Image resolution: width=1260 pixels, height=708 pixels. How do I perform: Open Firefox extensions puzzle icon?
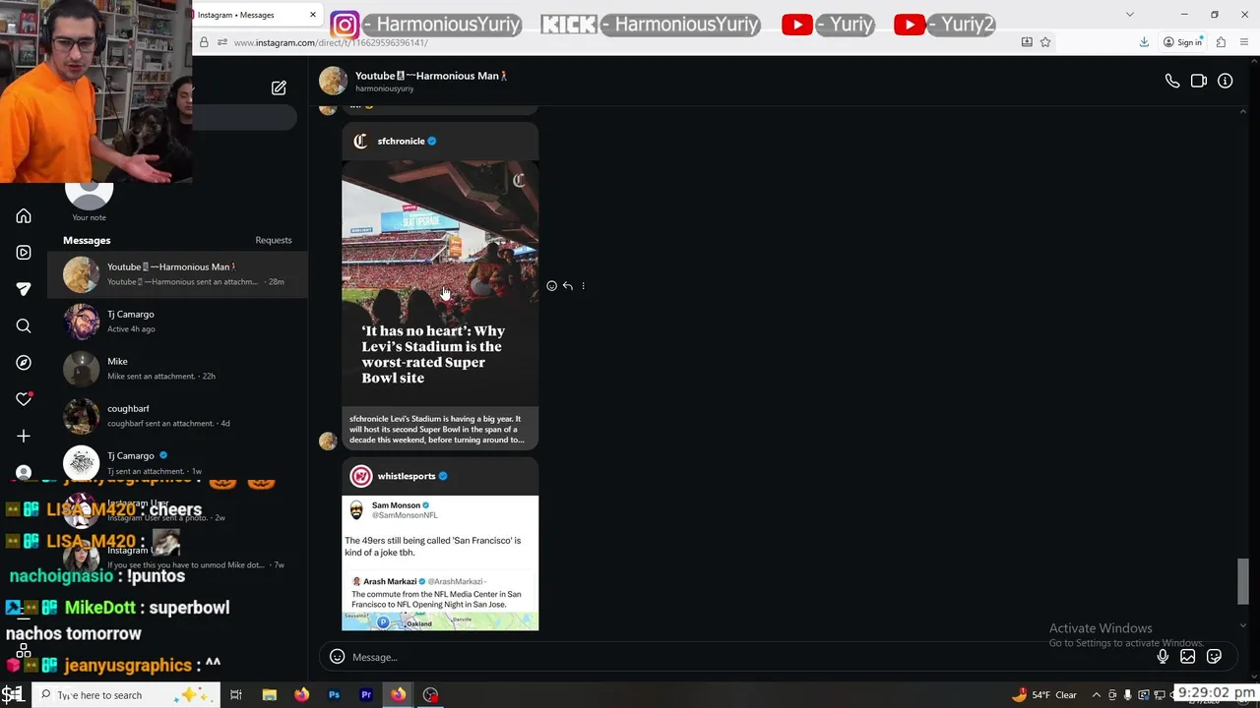1221,42
